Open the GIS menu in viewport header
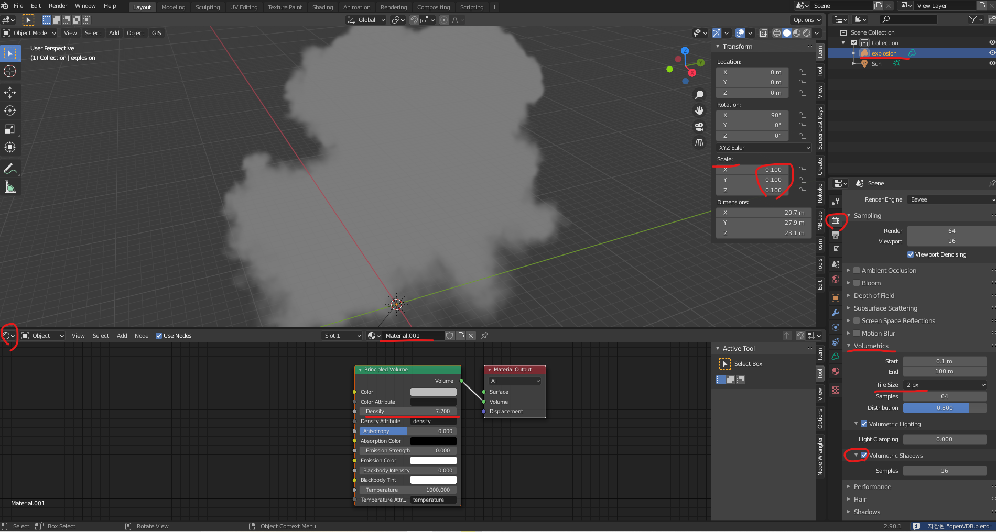This screenshot has width=996, height=532. point(156,33)
